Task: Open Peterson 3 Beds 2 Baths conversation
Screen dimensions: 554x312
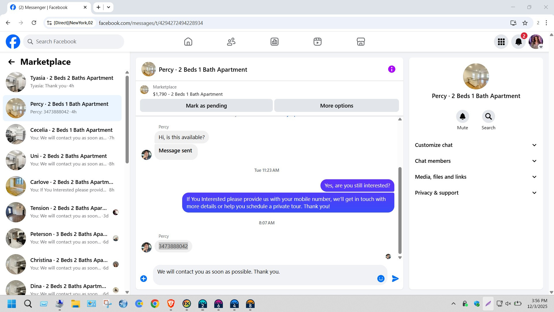Action: [62, 238]
